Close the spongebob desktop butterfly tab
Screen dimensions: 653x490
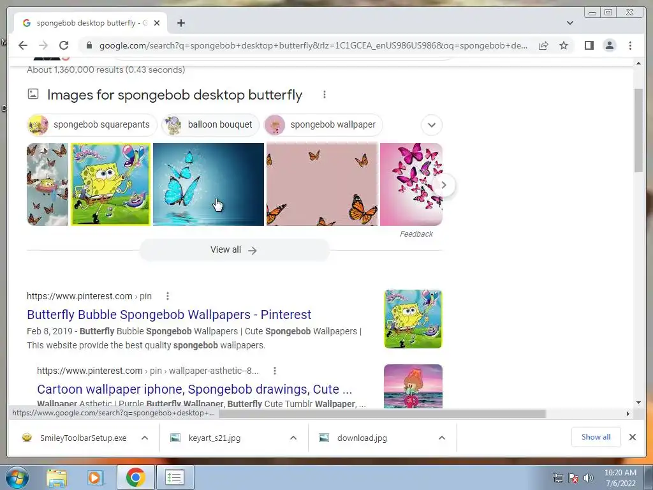[157, 23]
